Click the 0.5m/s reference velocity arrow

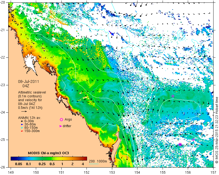coord(24,111)
